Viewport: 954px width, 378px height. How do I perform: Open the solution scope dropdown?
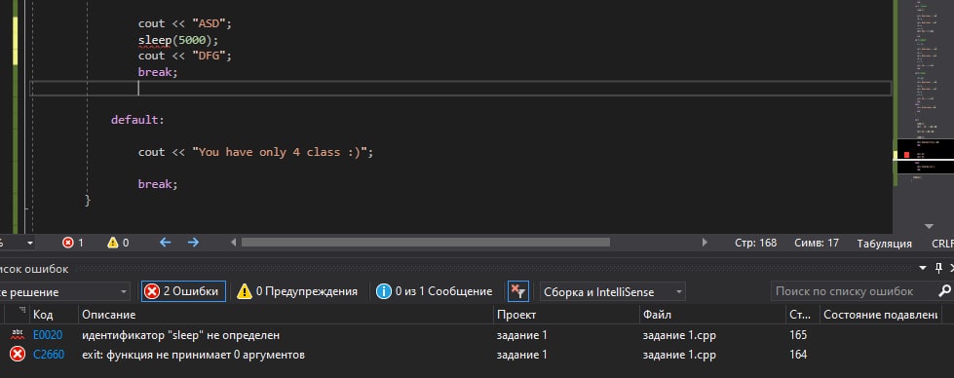[x=64, y=291]
